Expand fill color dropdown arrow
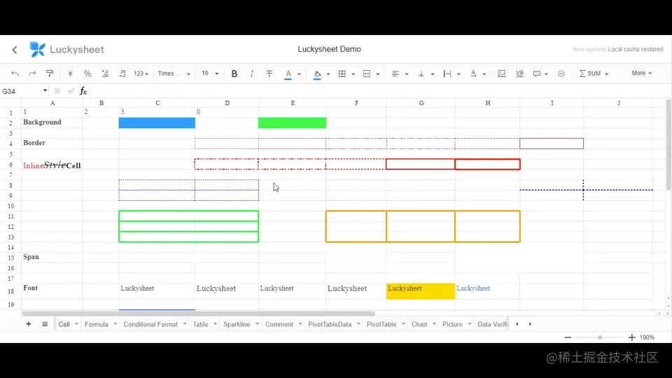This screenshot has height=378, width=672. (328, 74)
